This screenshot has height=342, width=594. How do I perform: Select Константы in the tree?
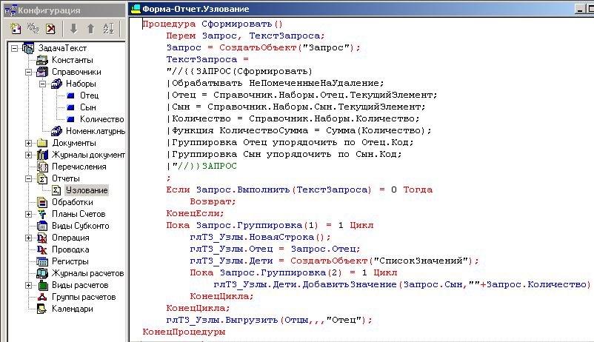click(72, 60)
